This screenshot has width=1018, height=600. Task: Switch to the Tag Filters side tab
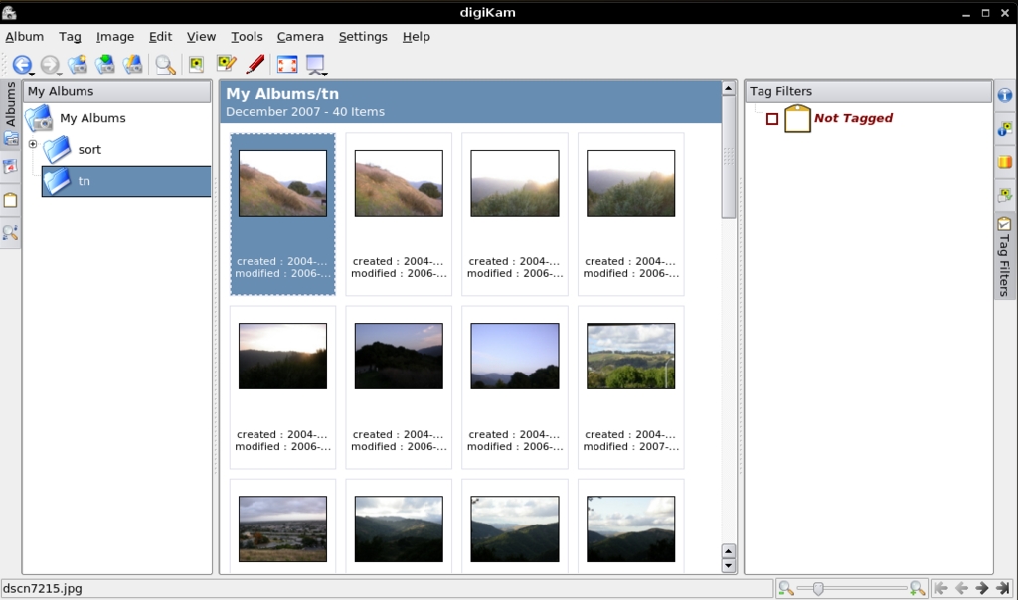pyautogui.click(x=1005, y=255)
